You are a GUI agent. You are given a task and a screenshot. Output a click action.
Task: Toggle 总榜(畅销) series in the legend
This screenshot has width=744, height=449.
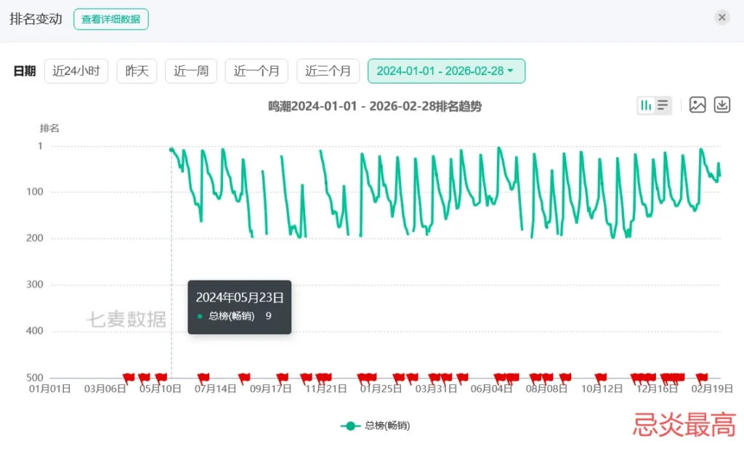click(387, 426)
